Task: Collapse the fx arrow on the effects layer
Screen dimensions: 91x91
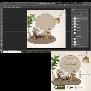Action: [x=87, y=33]
